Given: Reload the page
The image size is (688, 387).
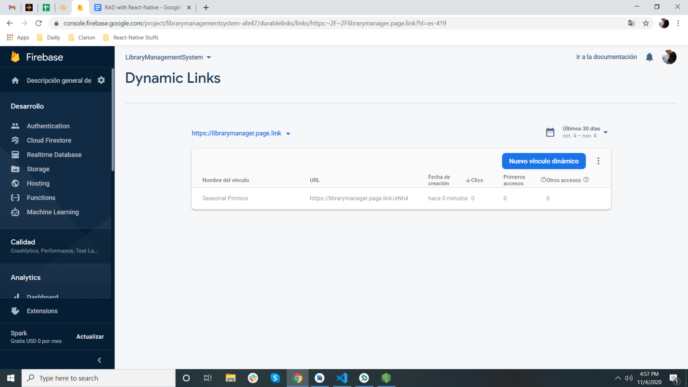Looking at the screenshot, I should tap(39, 23).
